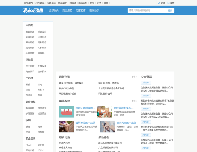The image size is (197, 152).
Task: Open 新闻 top link
Action: (x=92, y=3)
